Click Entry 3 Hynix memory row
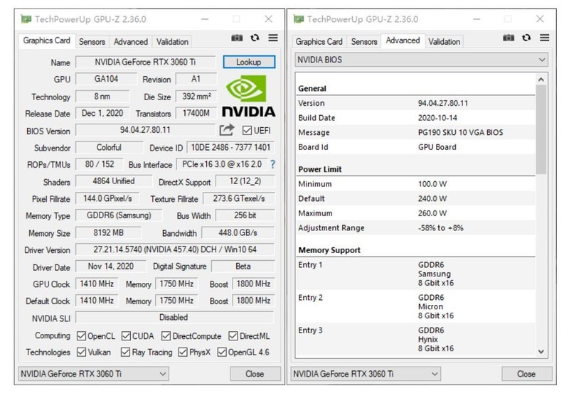This screenshot has width=569, height=393. pyautogui.click(x=415, y=339)
